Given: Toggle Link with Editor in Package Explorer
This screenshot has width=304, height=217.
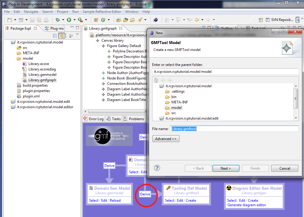Looking at the screenshot, I should pyautogui.click(x=62, y=36).
